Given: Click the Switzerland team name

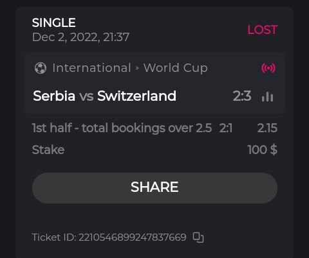Looking at the screenshot, I should tap(136, 96).
